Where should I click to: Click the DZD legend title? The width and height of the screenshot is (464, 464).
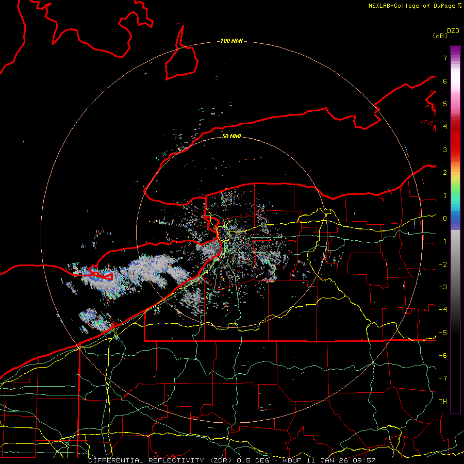click(453, 31)
